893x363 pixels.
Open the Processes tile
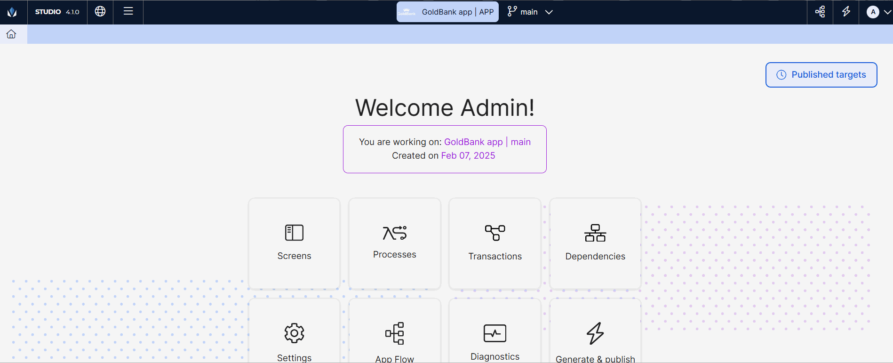(394, 243)
